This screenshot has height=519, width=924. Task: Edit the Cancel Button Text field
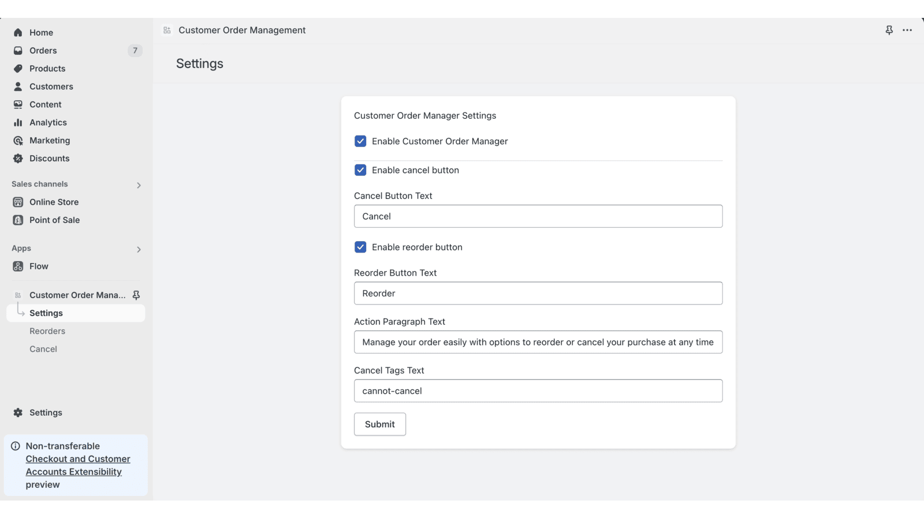538,216
